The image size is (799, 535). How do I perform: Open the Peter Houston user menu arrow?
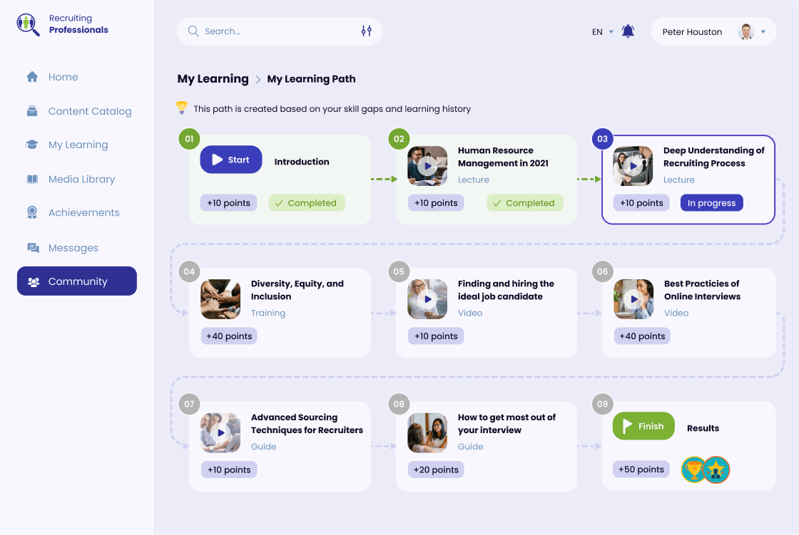tap(763, 32)
